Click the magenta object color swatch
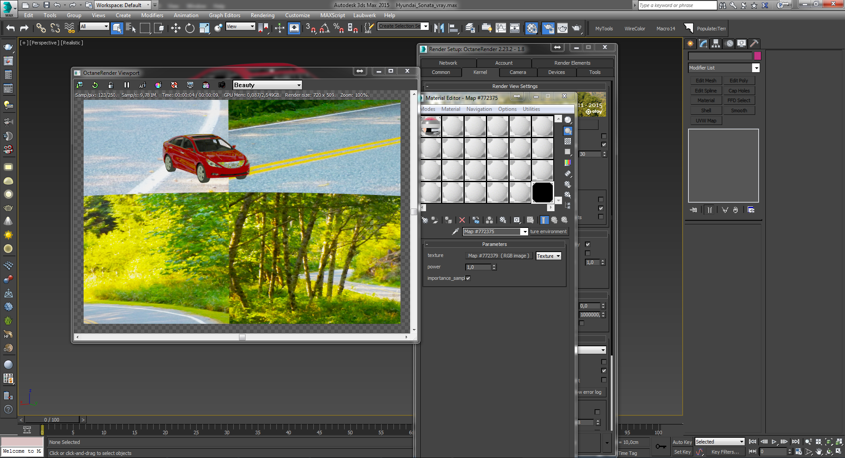The image size is (845, 458). (x=757, y=56)
